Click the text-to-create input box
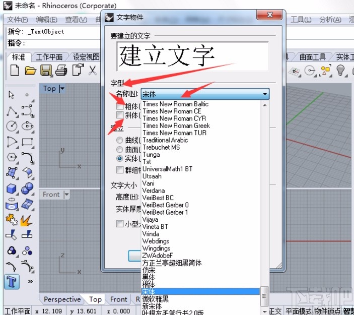Screen dimensions: 354x315 [x=192, y=56]
